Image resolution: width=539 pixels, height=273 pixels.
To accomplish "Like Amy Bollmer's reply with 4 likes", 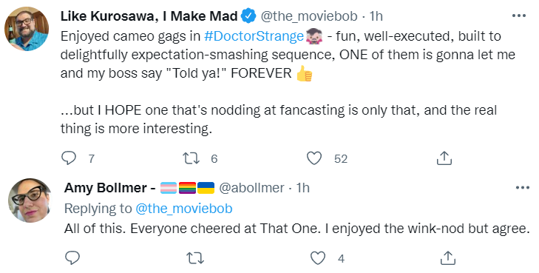I will [x=318, y=258].
